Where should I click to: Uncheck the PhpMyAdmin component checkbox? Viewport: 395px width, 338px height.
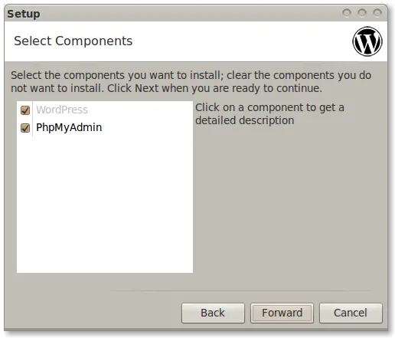(25, 128)
